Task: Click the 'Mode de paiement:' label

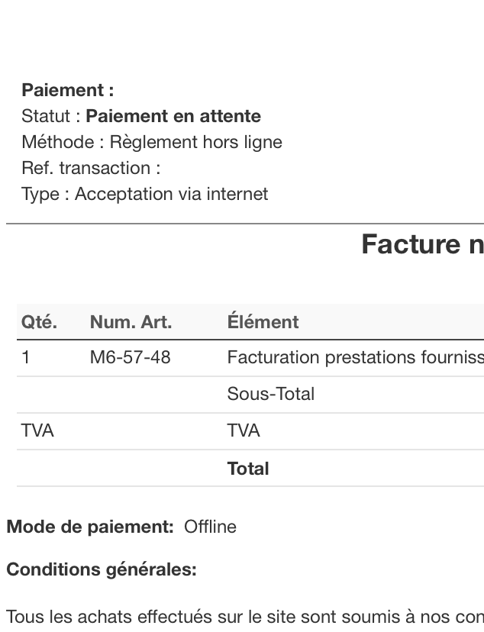Action: [90, 527]
